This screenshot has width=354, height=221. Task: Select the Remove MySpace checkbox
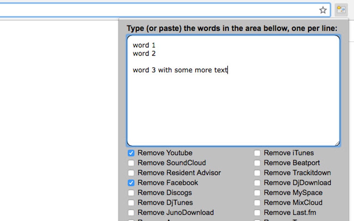click(x=257, y=193)
